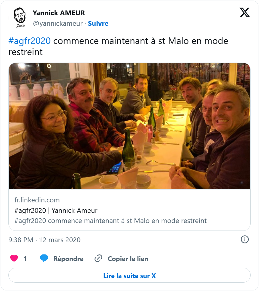Click the fr.linkedin.com domain text
The height and width of the screenshot is (291, 259).
click(37, 200)
